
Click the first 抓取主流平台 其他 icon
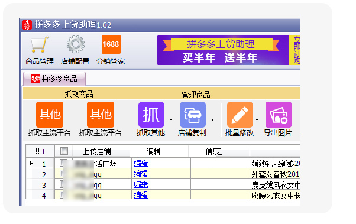tap(50, 115)
